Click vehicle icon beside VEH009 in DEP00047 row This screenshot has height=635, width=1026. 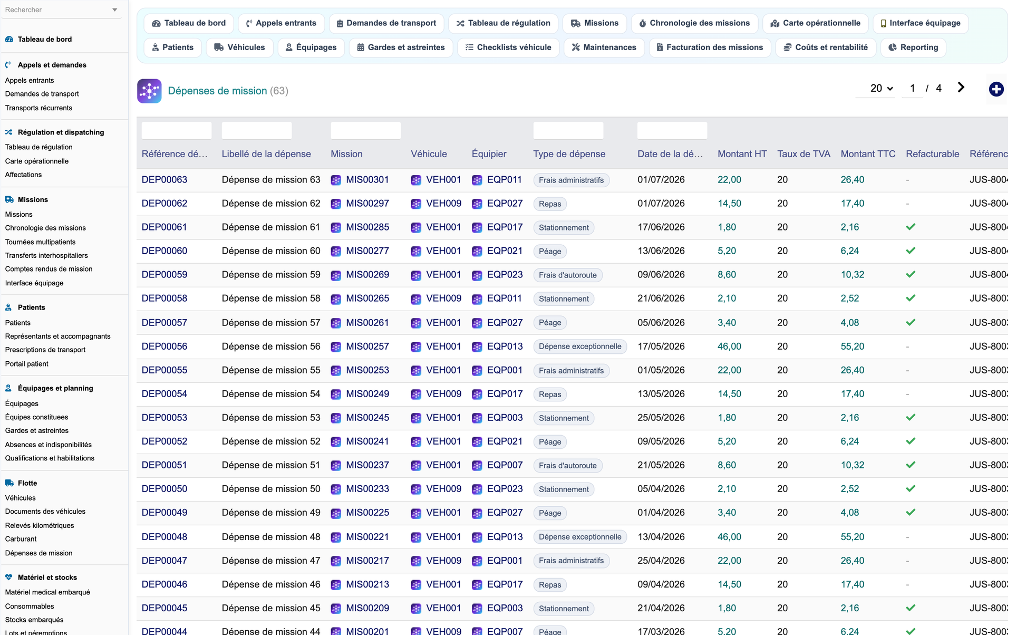pyautogui.click(x=416, y=561)
